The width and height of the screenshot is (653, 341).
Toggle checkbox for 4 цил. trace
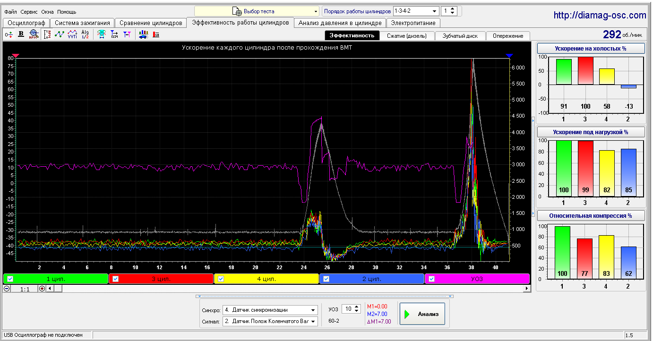[x=221, y=279]
